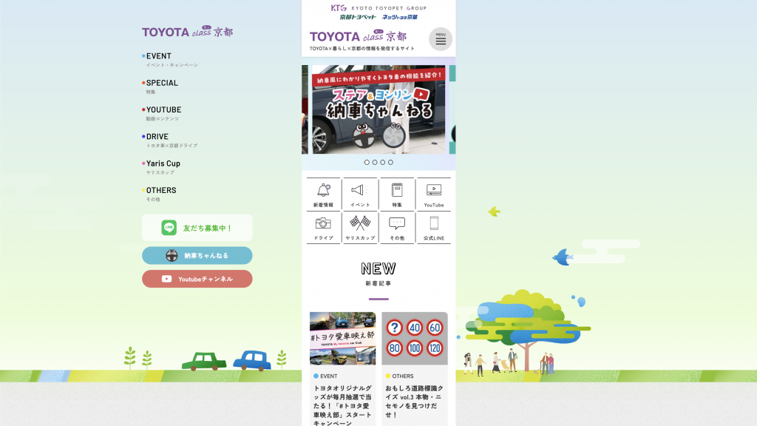Click the green 友だち募集中 LINE button
The width and height of the screenshot is (757, 426).
[197, 228]
